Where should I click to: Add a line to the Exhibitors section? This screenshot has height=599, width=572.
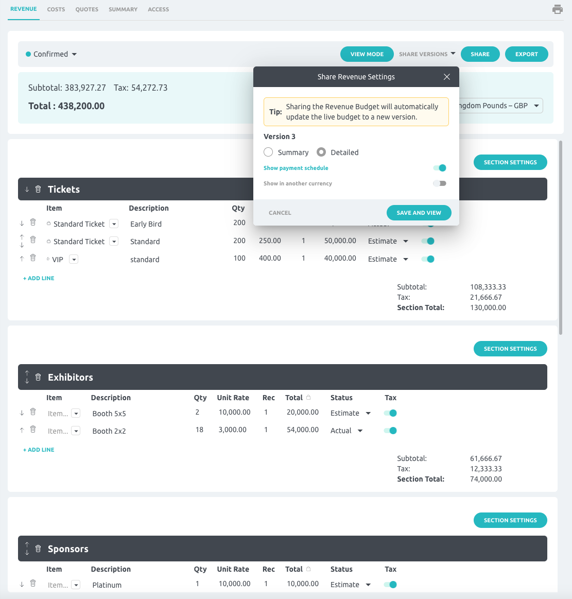click(38, 449)
